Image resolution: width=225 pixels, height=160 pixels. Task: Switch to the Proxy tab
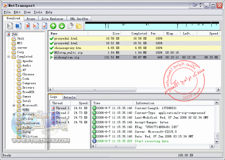31,19
